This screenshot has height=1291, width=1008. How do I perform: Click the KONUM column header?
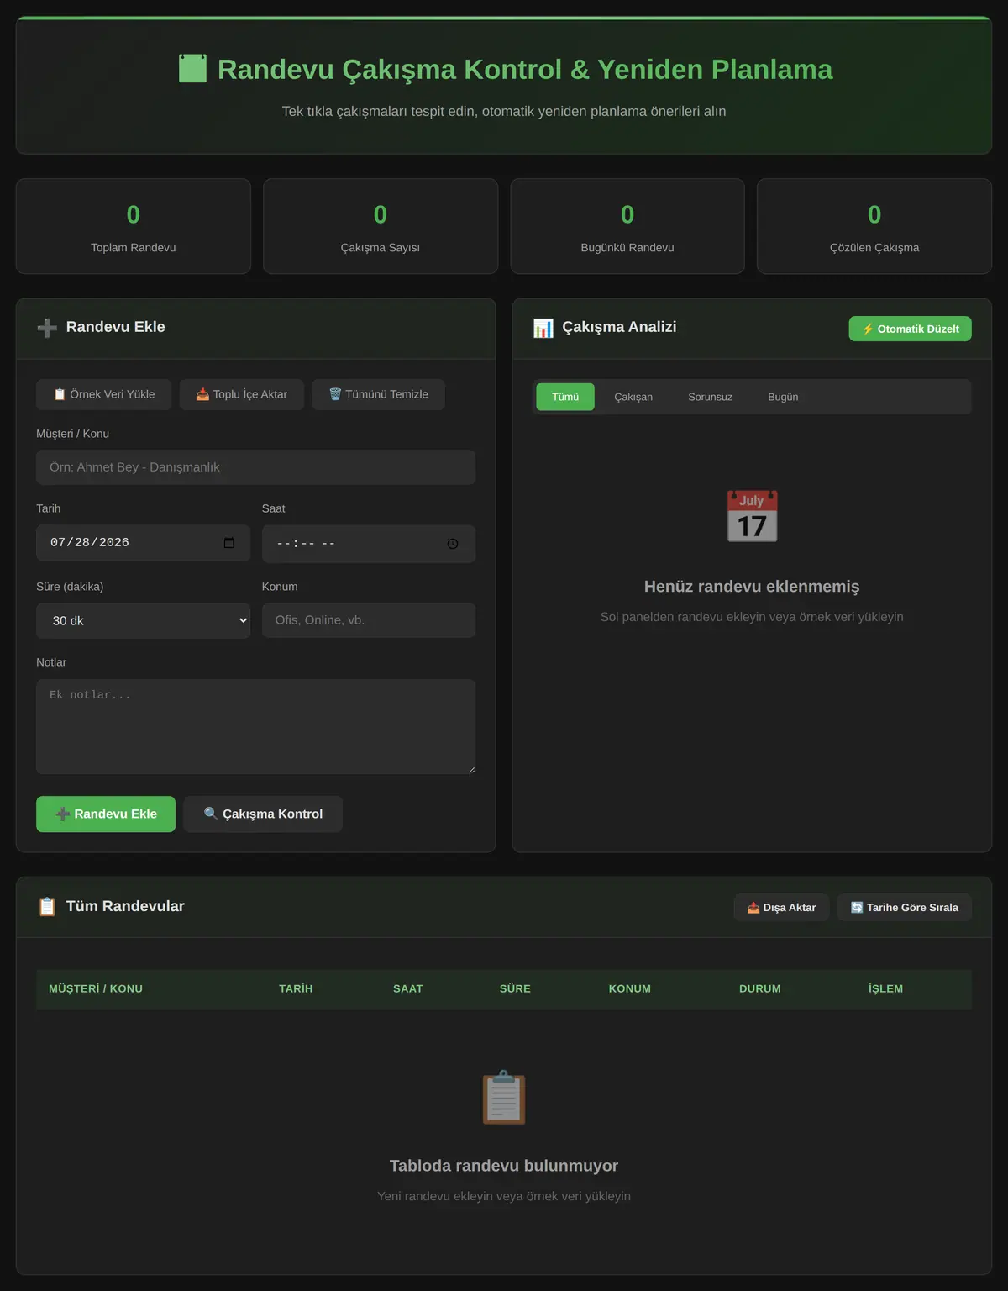click(x=630, y=988)
